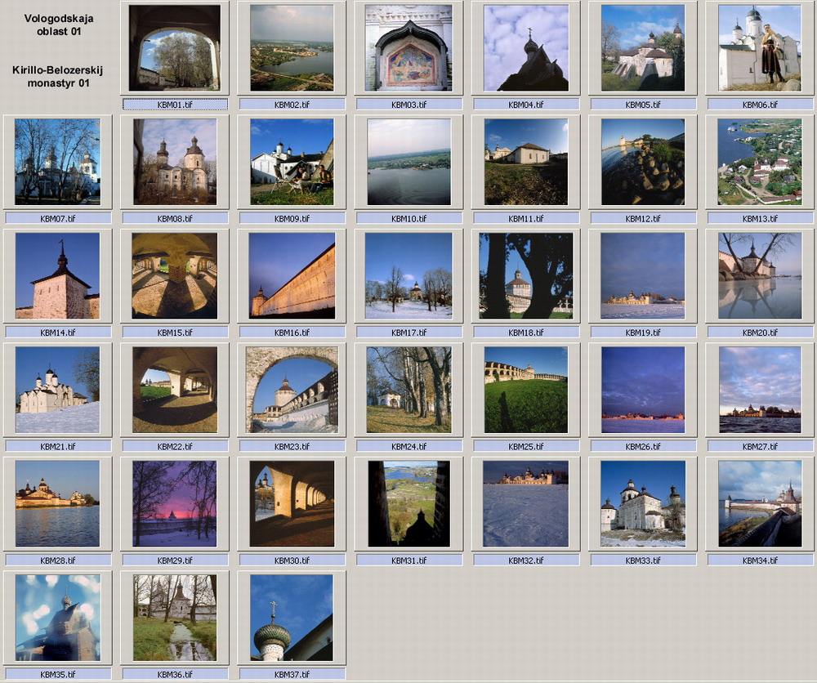817x683 pixels.
Task: Select the "KBM03.tif" file name label
Action: tap(409, 105)
